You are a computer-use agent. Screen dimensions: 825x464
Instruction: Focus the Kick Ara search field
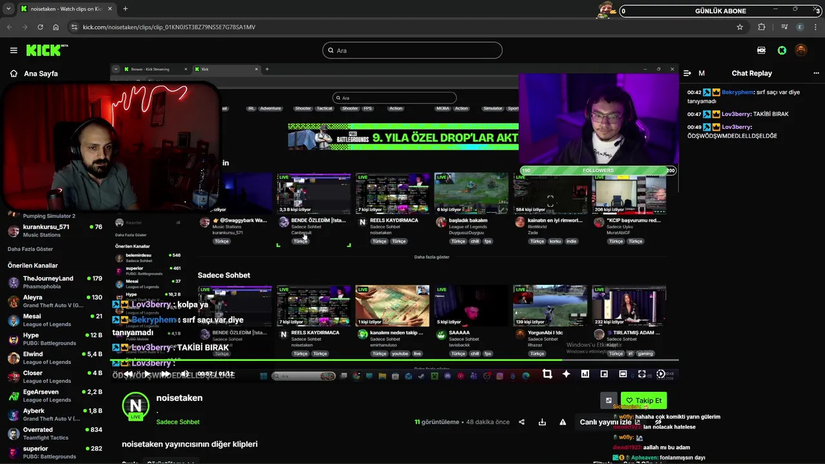[x=412, y=50]
